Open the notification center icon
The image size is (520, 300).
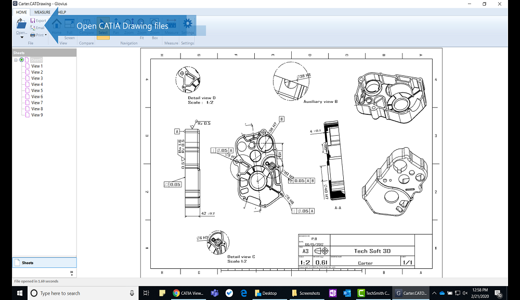point(498,293)
